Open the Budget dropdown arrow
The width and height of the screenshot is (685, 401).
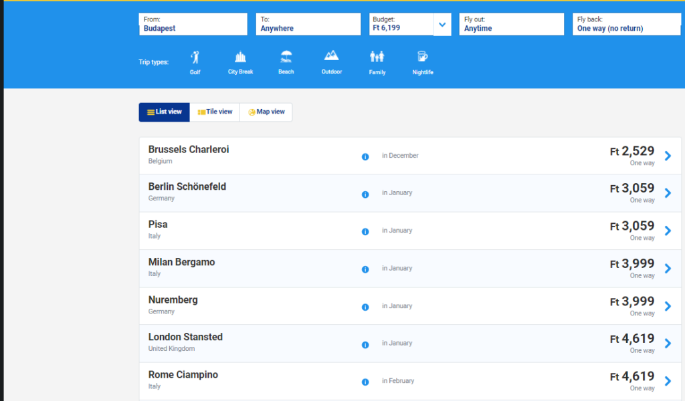[442, 25]
